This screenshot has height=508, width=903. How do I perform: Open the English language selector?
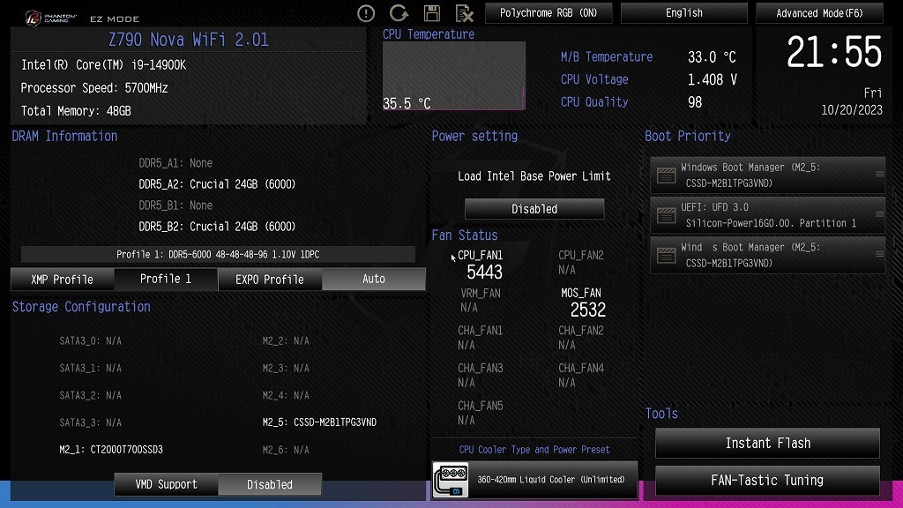(x=684, y=12)
